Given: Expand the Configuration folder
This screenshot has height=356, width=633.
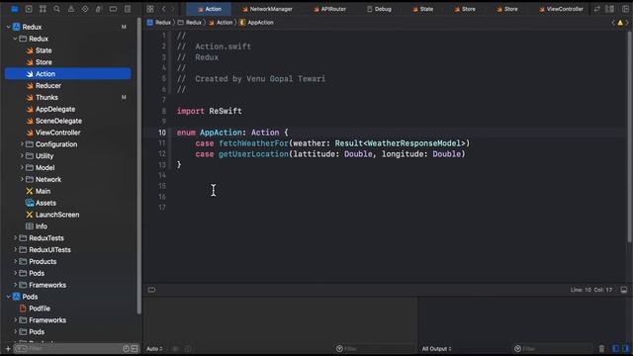Looking at the screenshot, I should 22,144.
